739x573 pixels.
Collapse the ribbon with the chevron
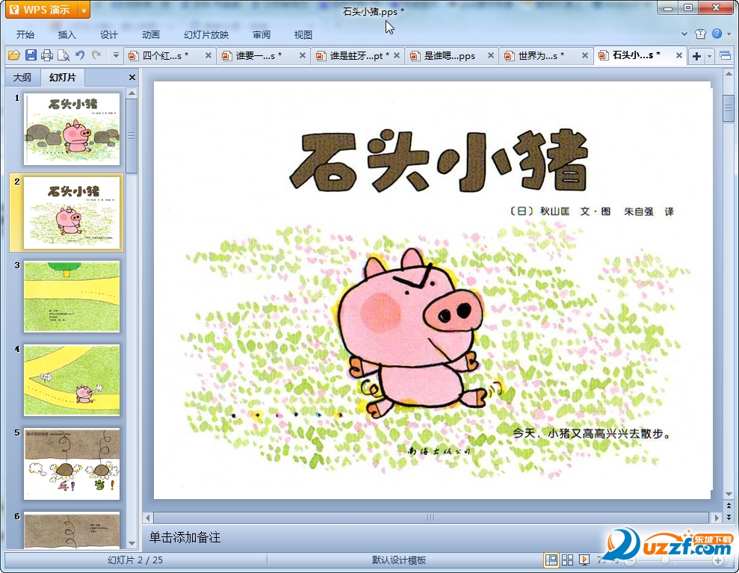684,34
